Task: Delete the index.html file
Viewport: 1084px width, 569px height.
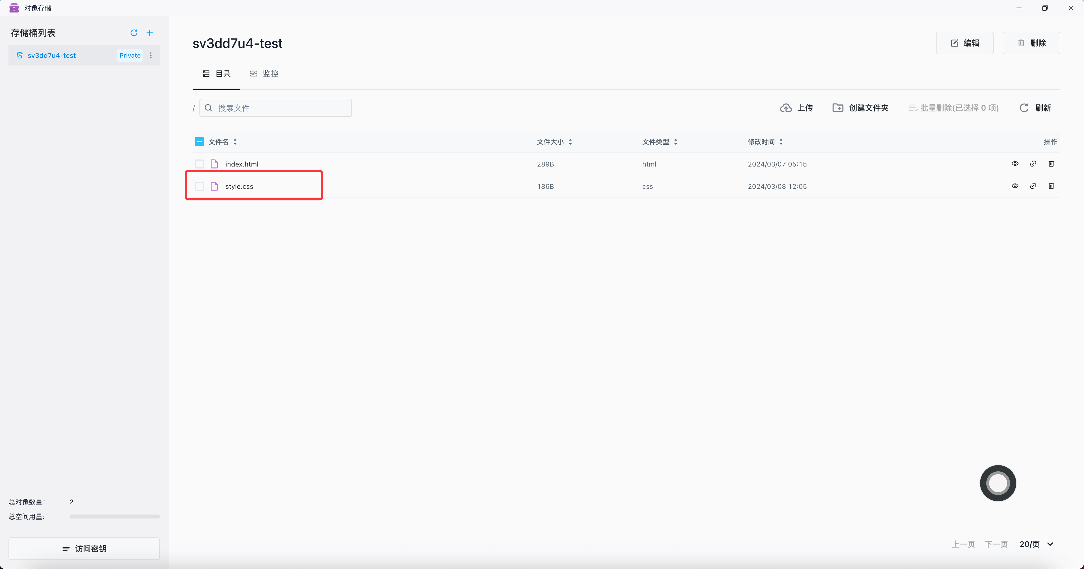Action: point(1051,164)
